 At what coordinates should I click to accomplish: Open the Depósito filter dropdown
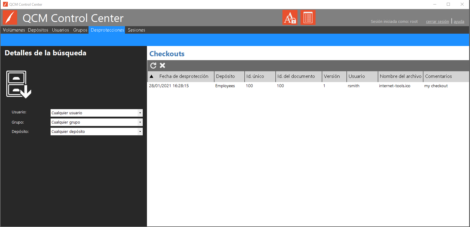pos(140,132)
